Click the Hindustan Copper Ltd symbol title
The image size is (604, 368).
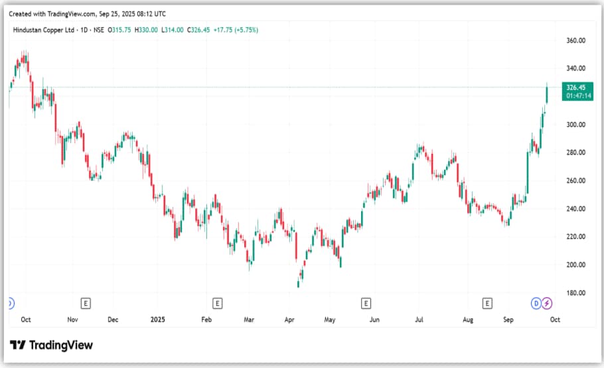click(x=43, y=30)
